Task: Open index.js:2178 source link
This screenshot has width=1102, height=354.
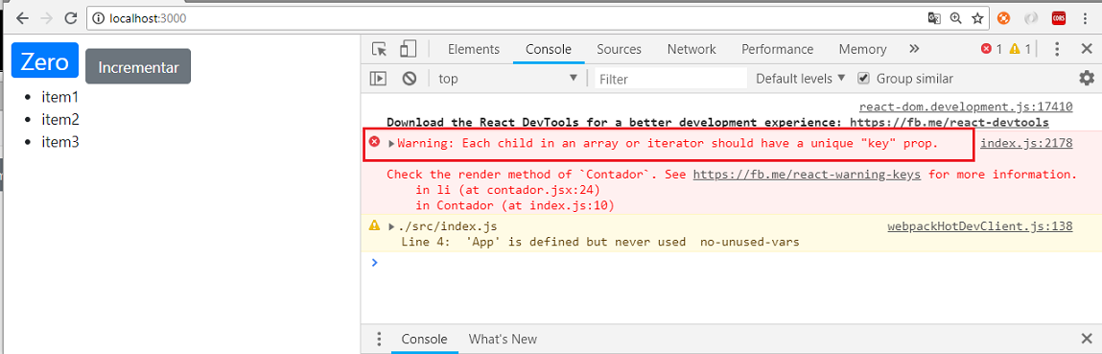Action: 1026,143
